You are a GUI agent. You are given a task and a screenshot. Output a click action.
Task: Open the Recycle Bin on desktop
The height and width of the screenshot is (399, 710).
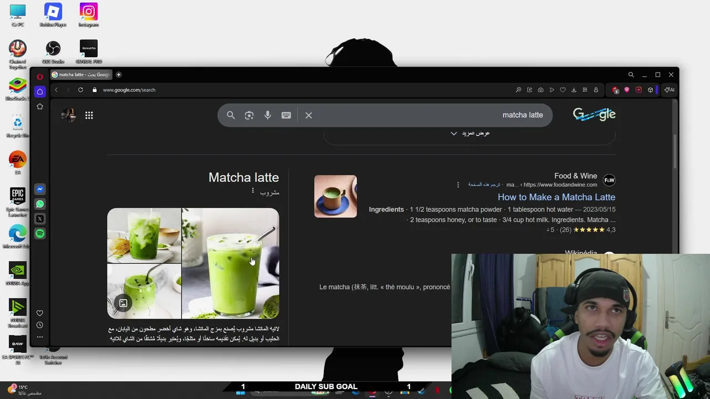(x=17, y=126)
